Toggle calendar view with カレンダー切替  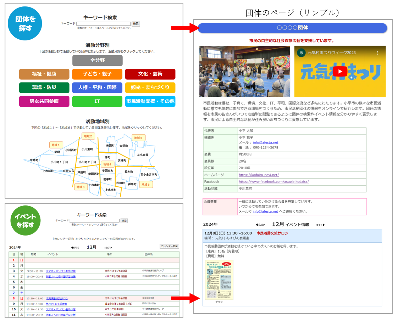pos(170,246)
